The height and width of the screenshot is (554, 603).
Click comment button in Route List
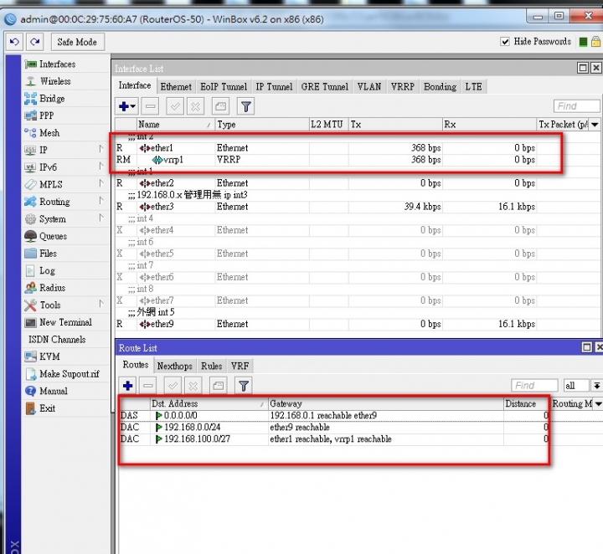218,385
